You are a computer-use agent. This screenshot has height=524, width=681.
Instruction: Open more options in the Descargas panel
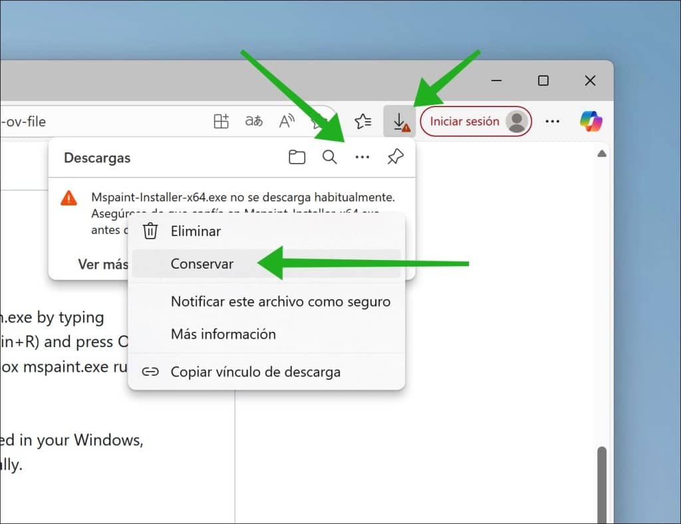pos(362,158)
